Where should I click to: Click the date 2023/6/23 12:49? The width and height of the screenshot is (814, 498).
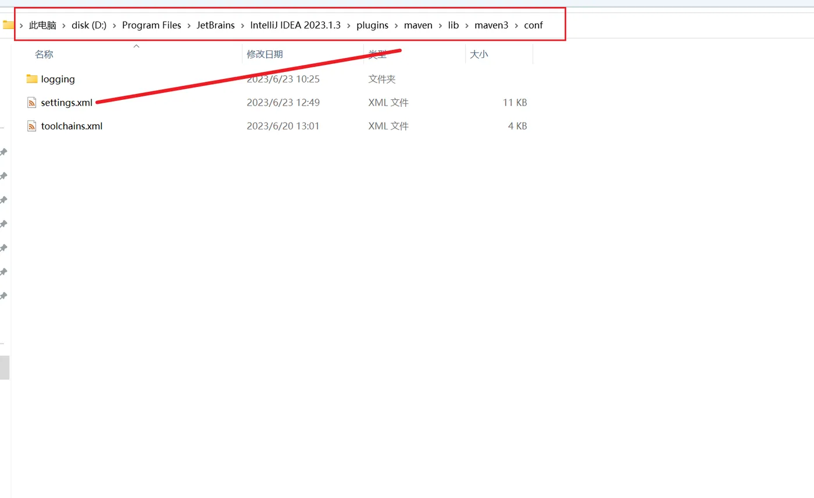pyautogui.click(x=283, y=103)
